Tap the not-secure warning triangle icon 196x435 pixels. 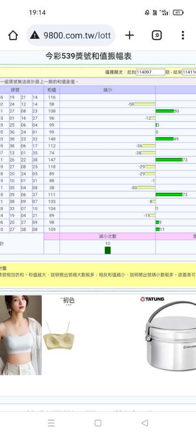click(35, 35)
